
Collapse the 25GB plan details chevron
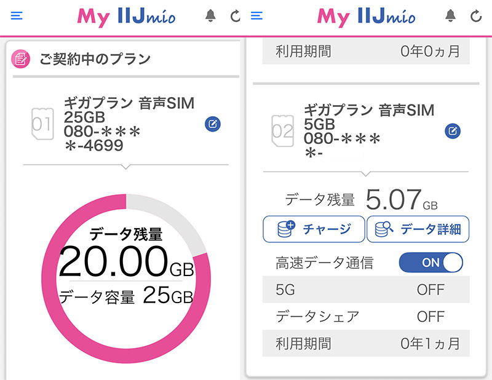click(126, 167)
